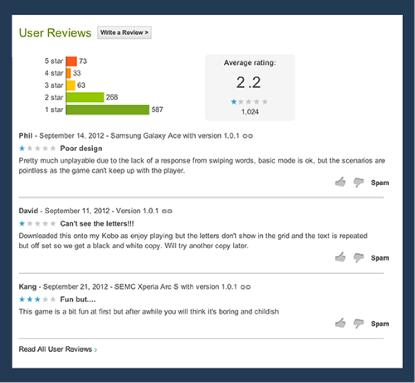Viewport: 415px width, 383px height.
Task: Click the Write a Review button
Action: pyautogui.click(x=124, y=33)
